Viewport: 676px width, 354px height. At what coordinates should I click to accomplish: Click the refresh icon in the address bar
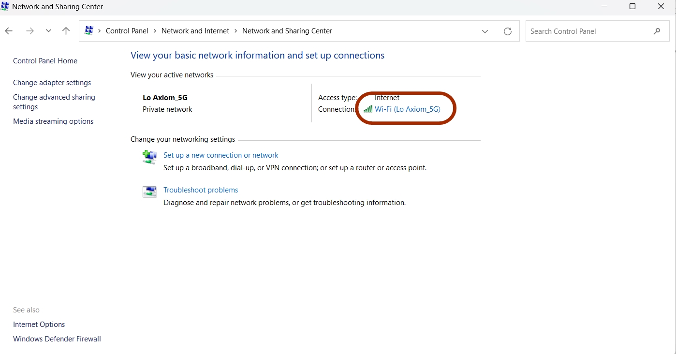(508, 31)
